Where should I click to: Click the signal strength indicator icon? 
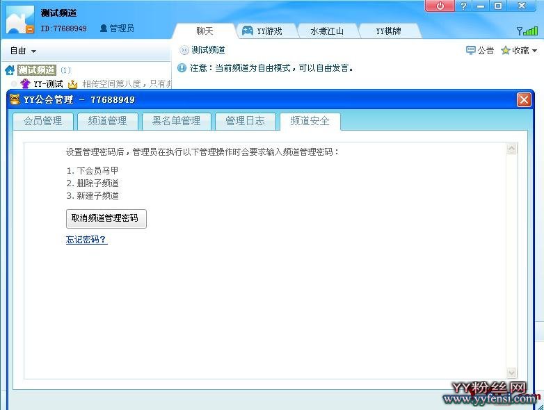[x=527, y=31]
